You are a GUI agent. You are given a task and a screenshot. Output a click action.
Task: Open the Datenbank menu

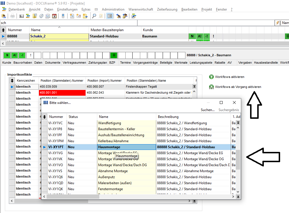(x=17, y=9)
